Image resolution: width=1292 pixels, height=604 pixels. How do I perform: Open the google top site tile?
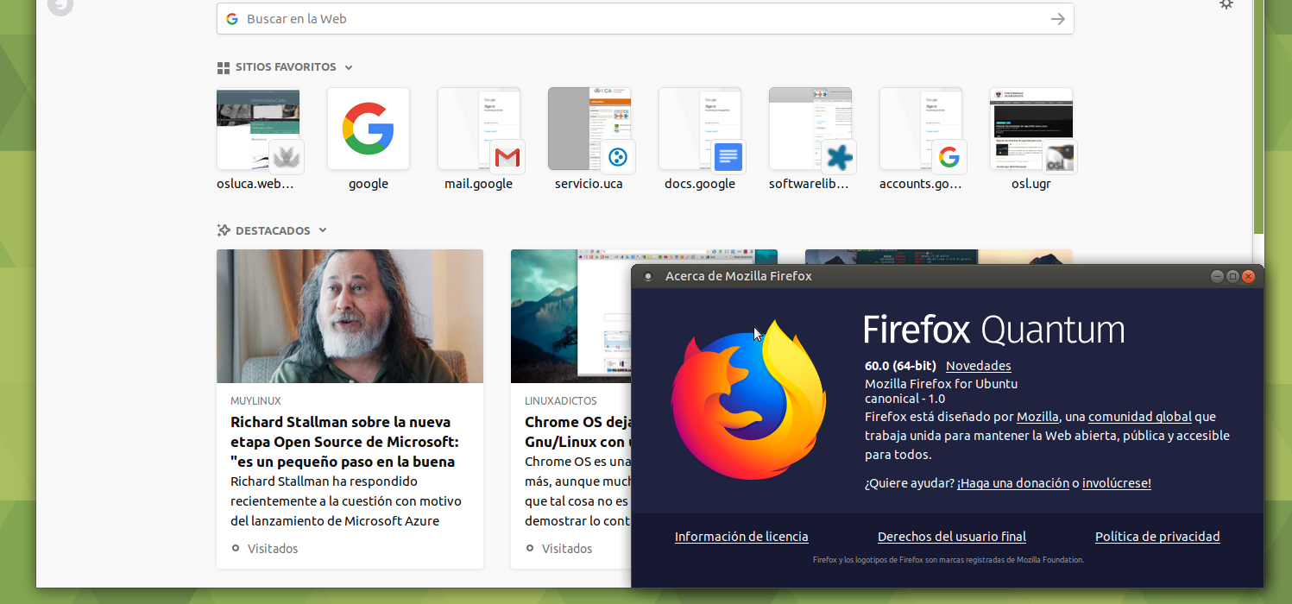coord(368,129)
